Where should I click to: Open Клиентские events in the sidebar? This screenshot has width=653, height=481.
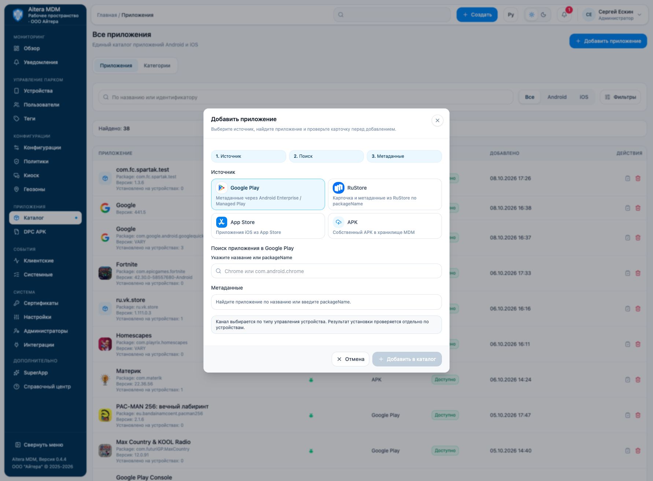pyautogui.click(x=45, y=261)
